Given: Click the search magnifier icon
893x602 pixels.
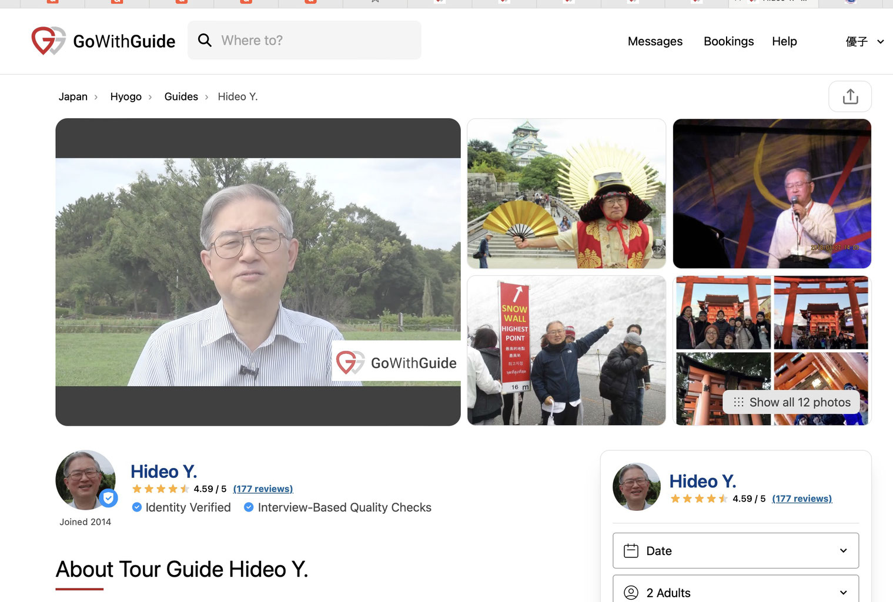Looking at the screenshot, I should tap(205, 40).
